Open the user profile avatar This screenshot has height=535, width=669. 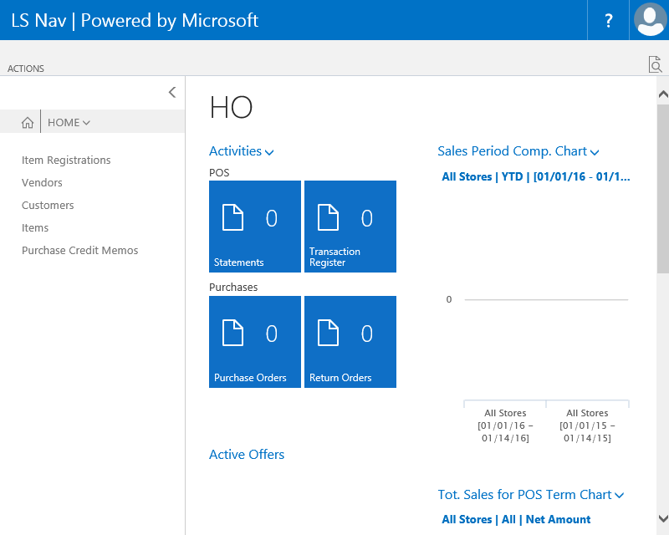tap(650, 20)
